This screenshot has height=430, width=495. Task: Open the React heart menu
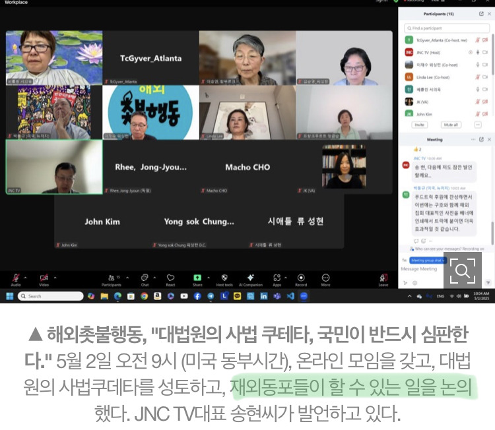[x=170, y=280]
